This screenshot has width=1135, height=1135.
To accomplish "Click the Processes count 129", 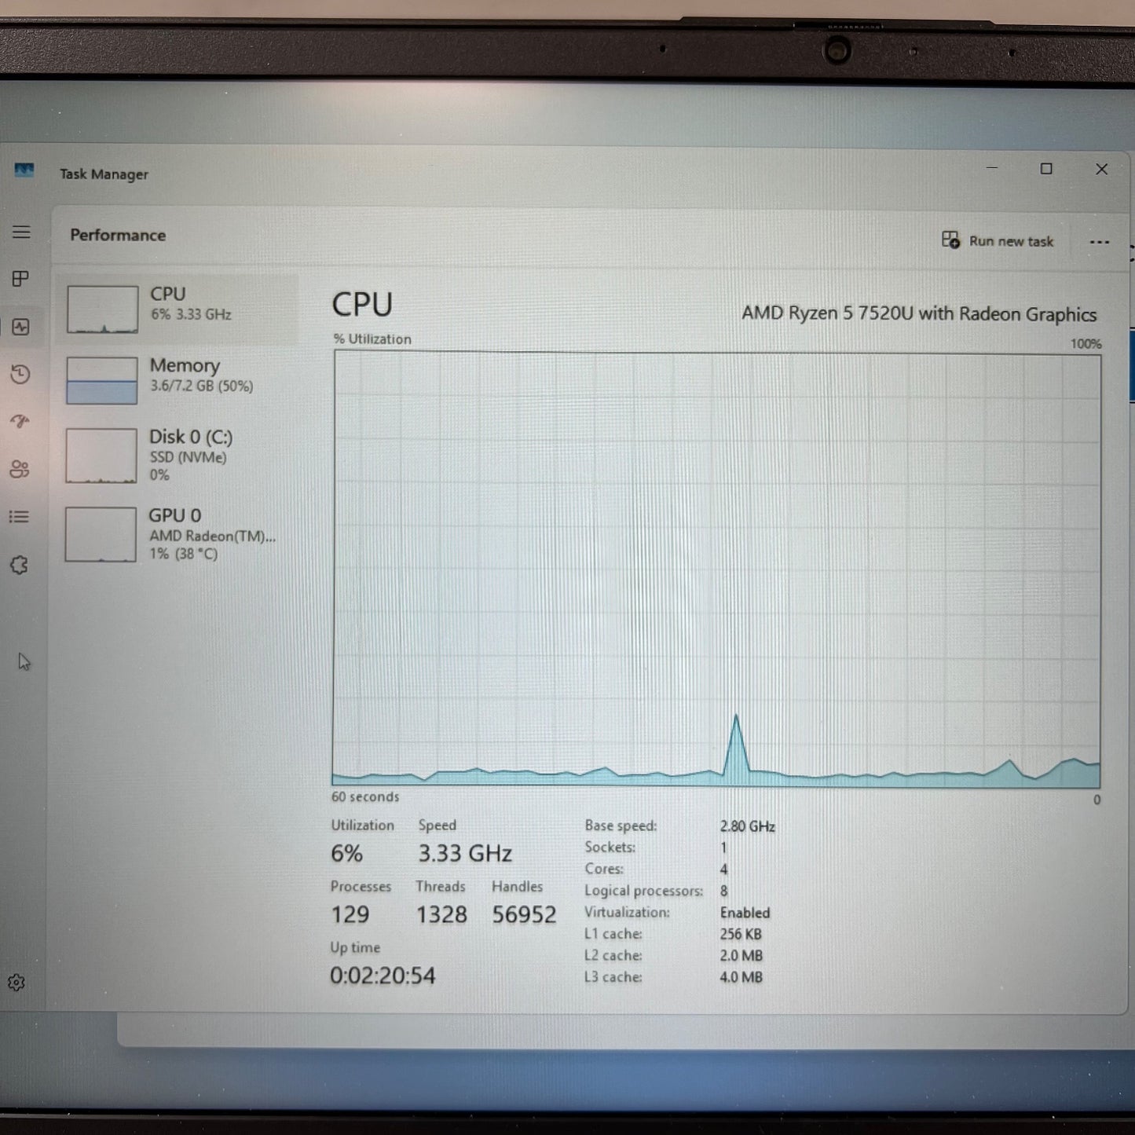I will (350, 914).
